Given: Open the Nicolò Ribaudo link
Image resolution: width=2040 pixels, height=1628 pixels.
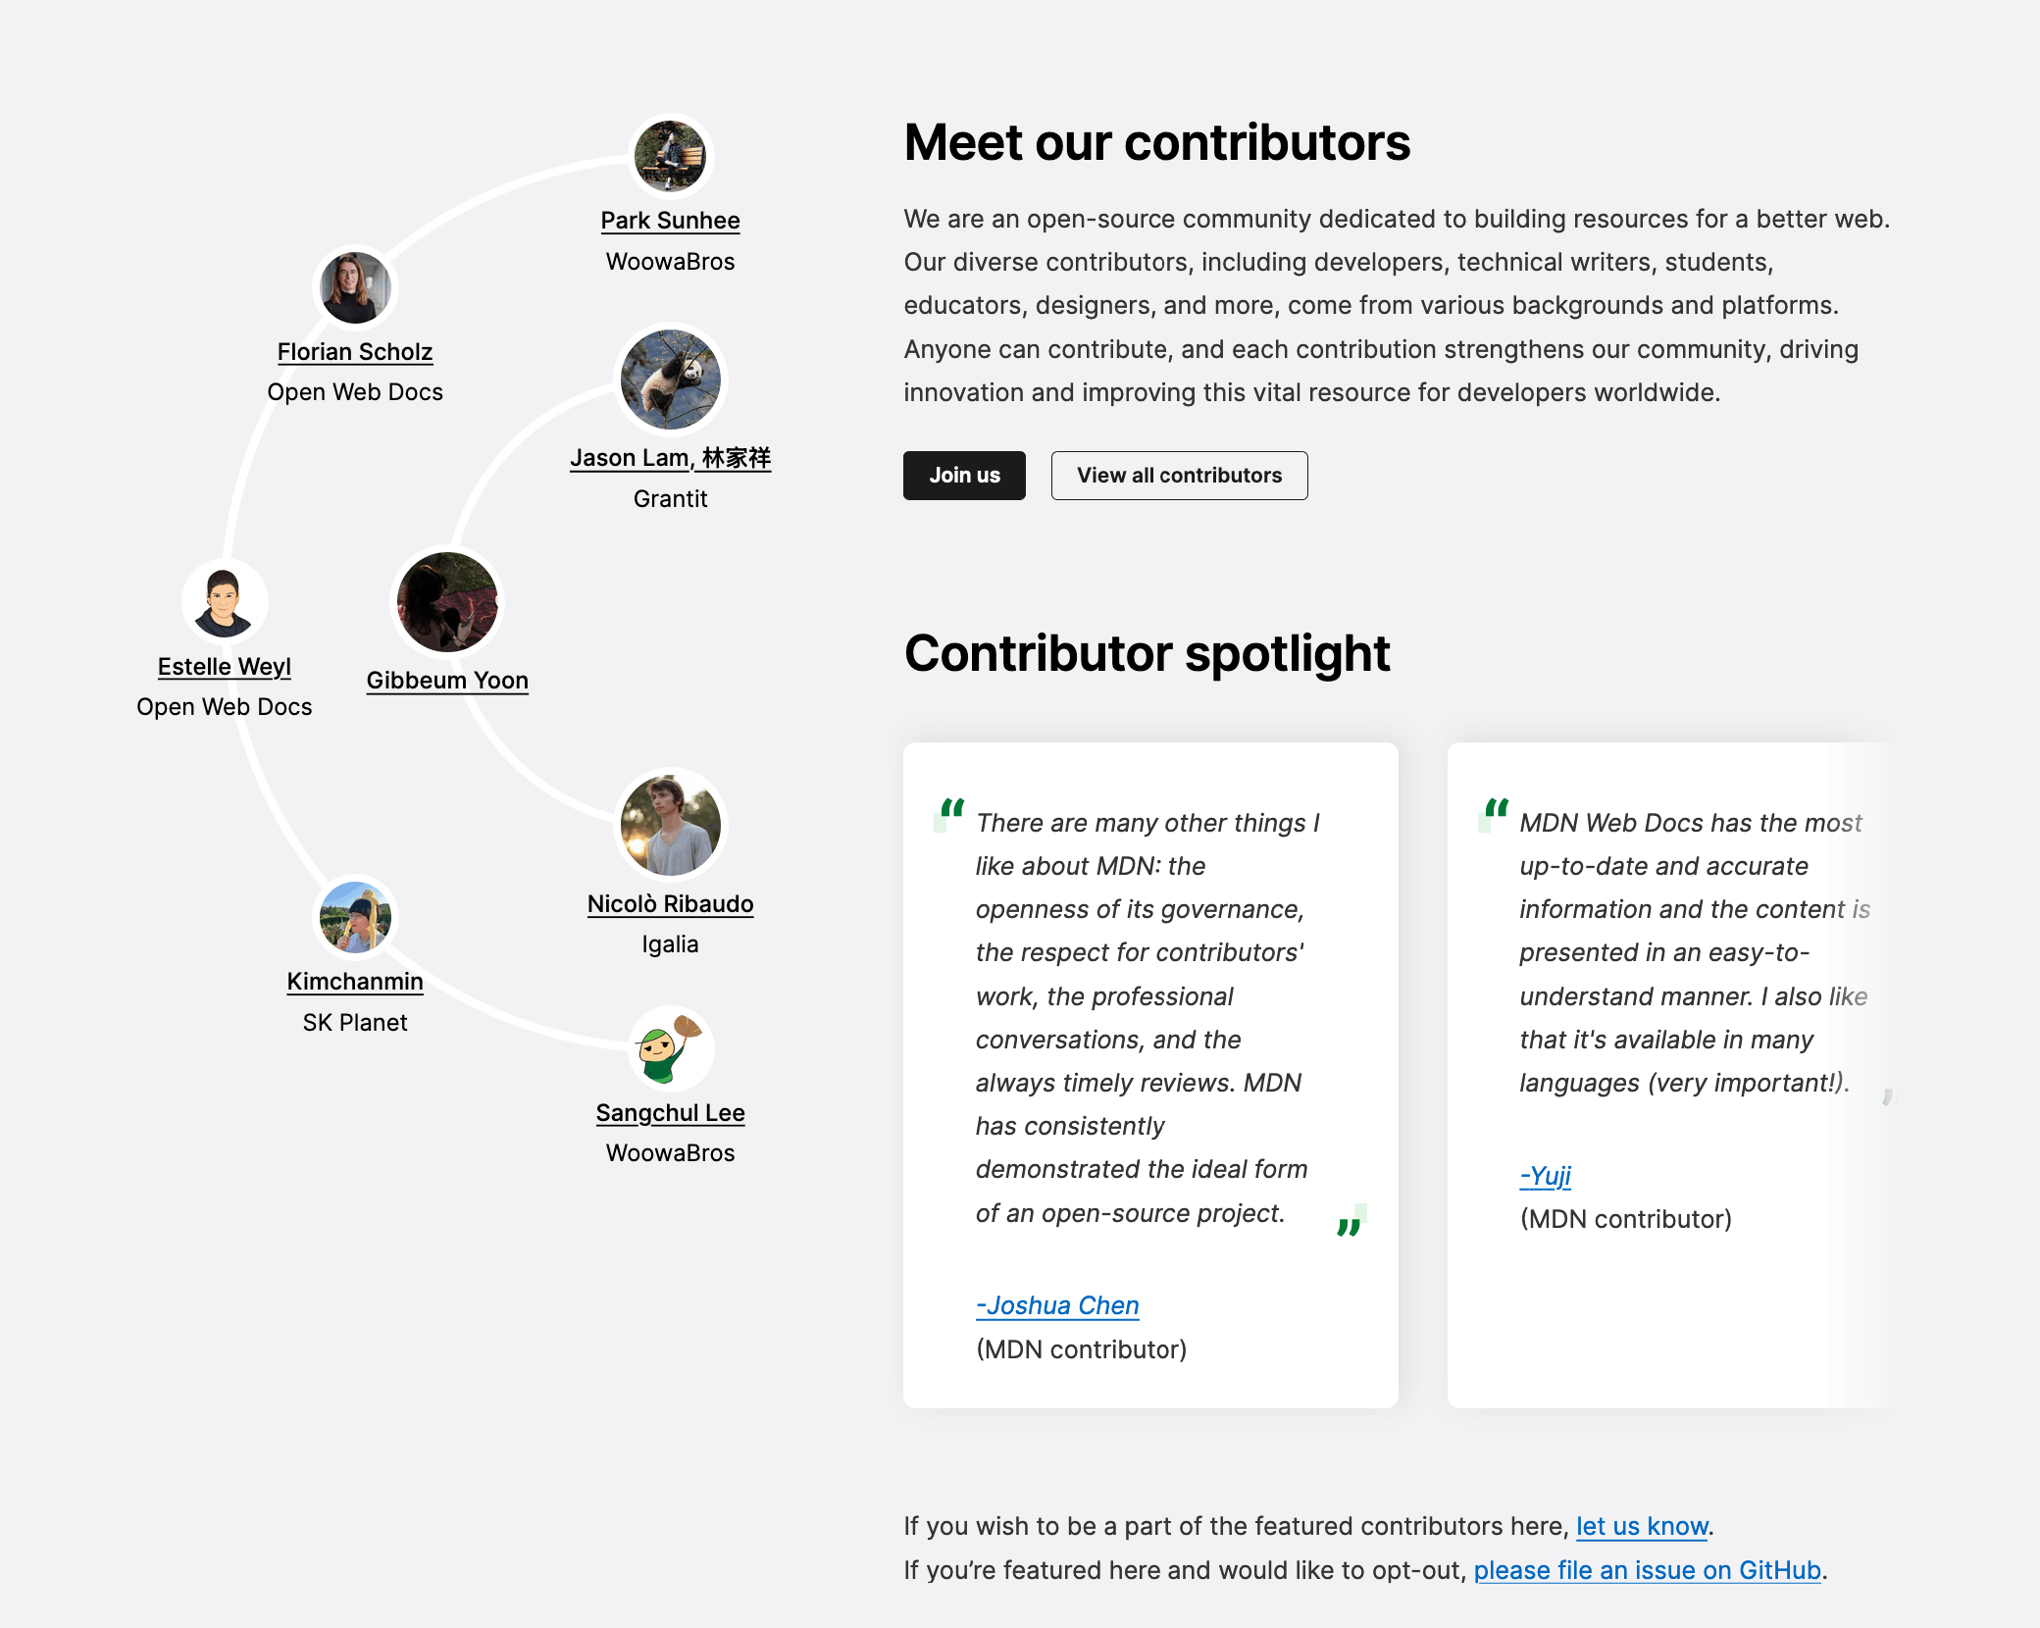Looking at the screenshot, I should pyautogui.click(x=671, y=903).
